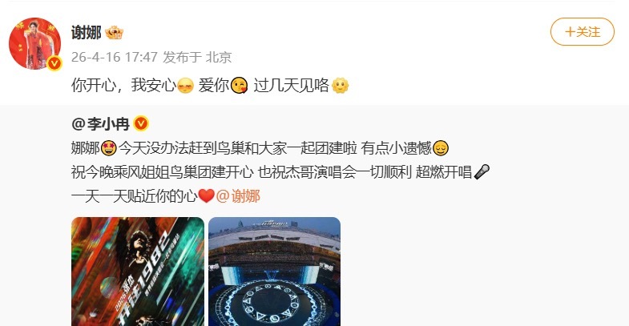
Task: Click the reposted text 祝今晚乘风姐姐鸟巢团建开心
Action: pyautogui.click(x=163, y=172)
